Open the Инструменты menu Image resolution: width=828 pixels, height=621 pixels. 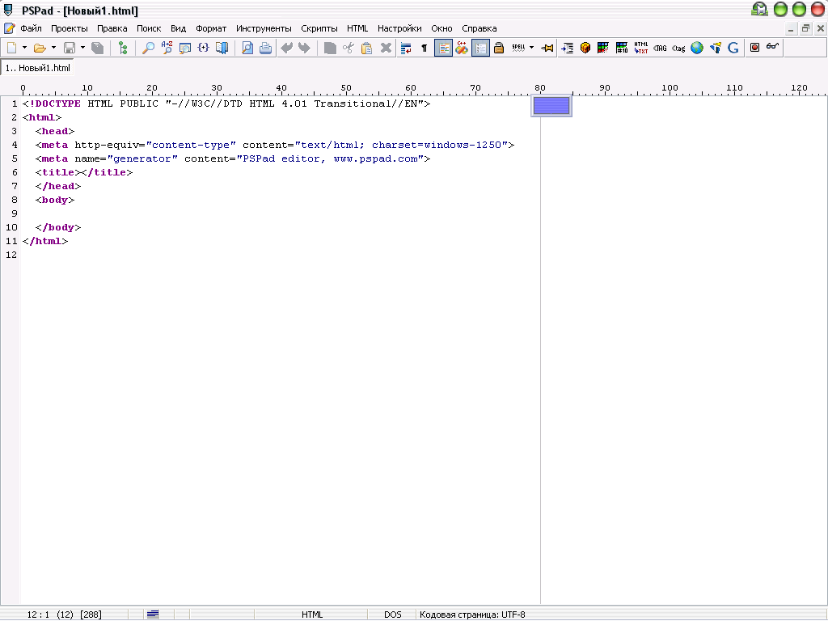tap(264, 28)
